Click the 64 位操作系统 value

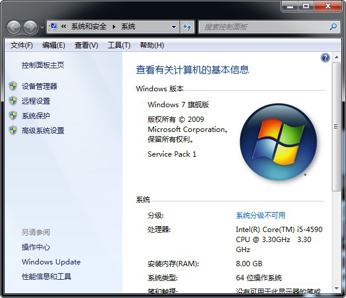pyautogui.click(x=259, y=277)
